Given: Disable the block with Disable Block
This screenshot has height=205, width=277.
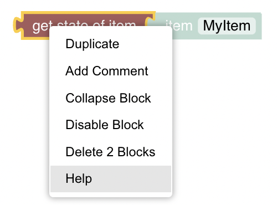Looking at the screenshot, I should click(x=111, y=125).
